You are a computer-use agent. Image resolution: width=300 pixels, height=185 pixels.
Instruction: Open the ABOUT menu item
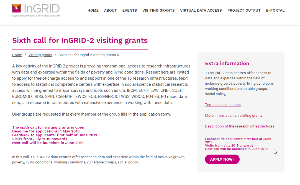(111, 11)
